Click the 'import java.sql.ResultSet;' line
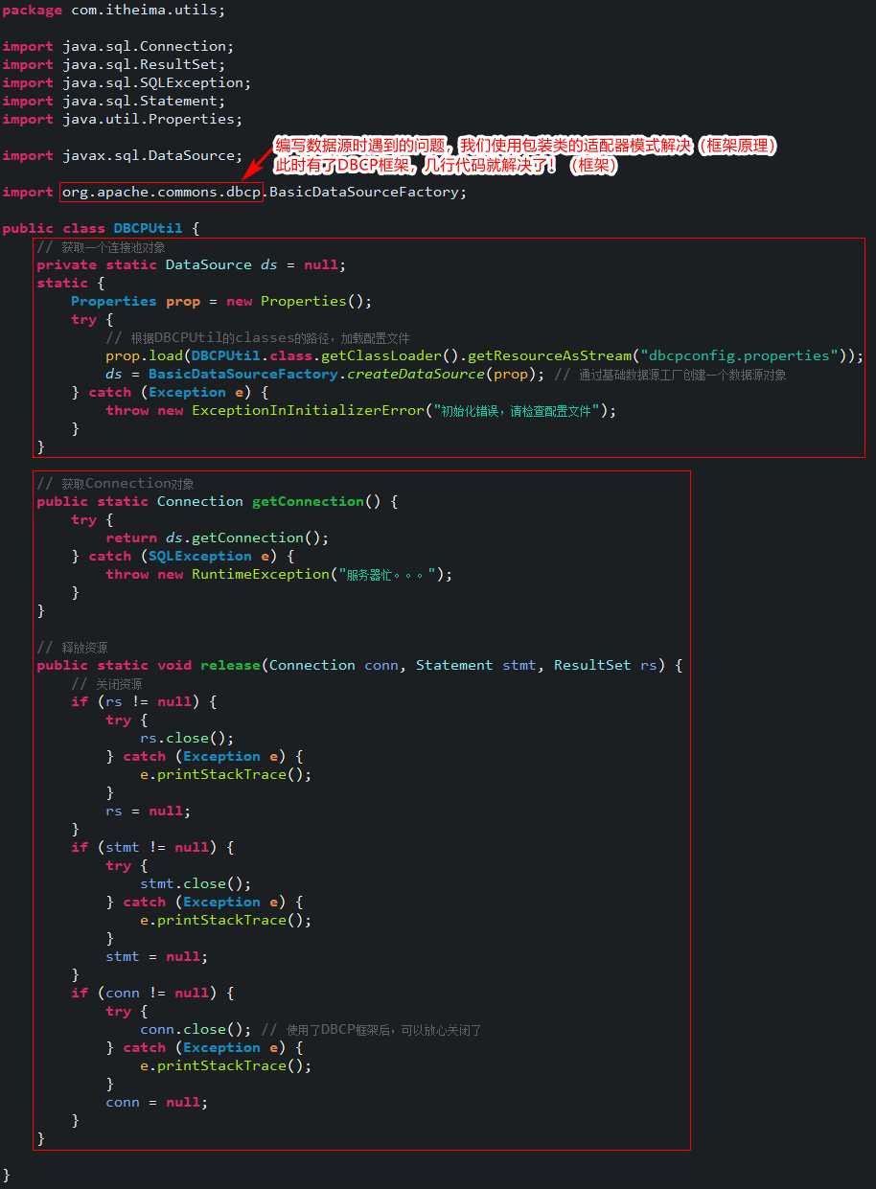 114,64
